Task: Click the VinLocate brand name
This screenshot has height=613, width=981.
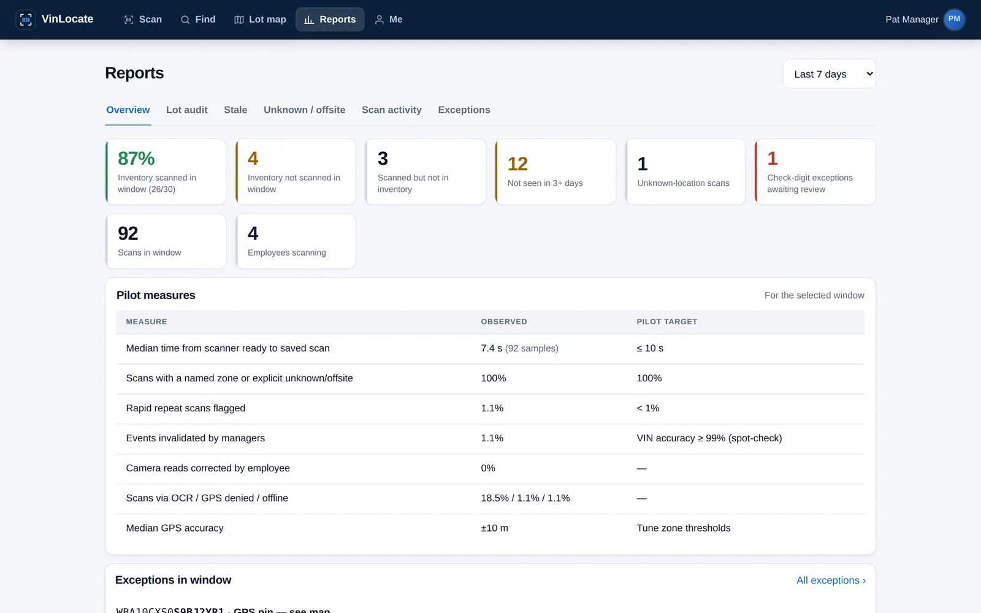Action: [x=67, y=19]
